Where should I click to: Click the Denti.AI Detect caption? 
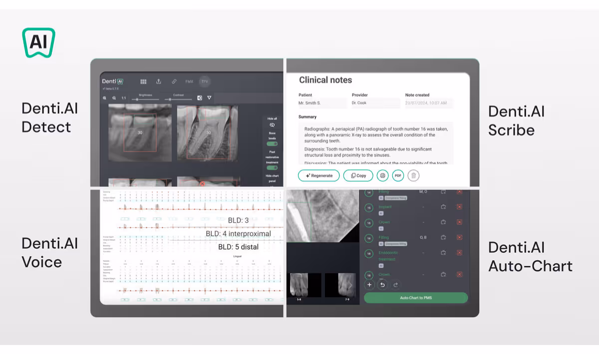click(x=50, y=118)
